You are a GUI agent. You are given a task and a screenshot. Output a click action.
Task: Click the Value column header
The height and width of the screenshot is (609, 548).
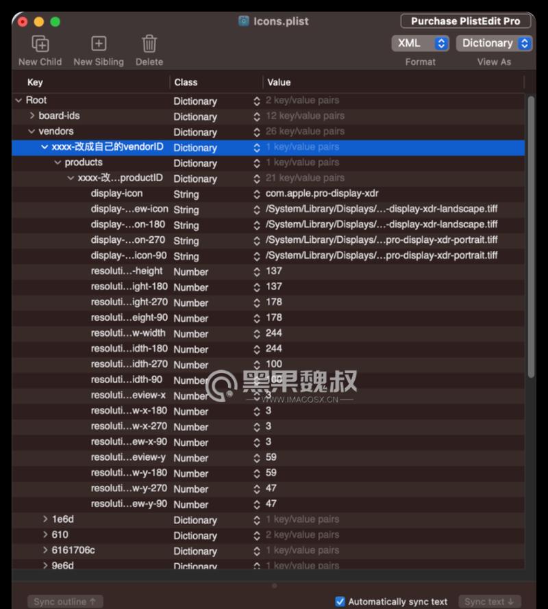click(x=279, y=82)
